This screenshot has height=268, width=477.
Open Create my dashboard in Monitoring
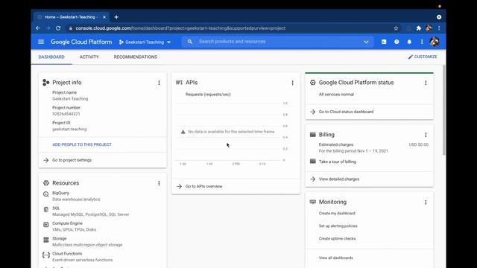[337, 214]
